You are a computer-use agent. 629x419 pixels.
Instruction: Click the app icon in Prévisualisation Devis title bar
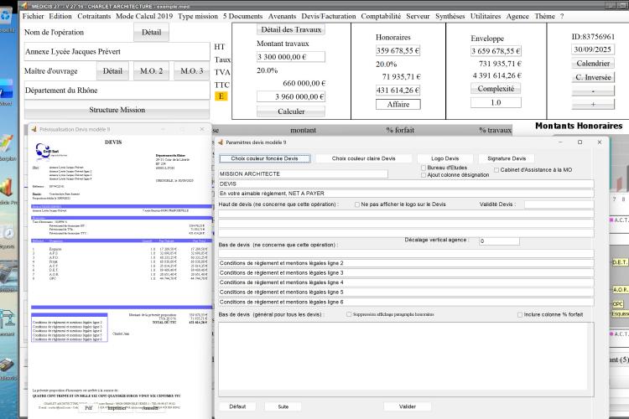[x=34, y=129]
